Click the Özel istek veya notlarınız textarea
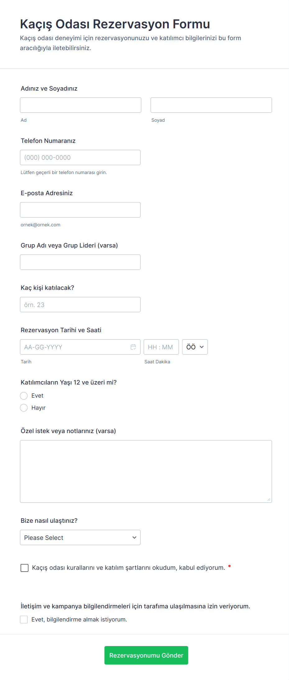 coord(146,471)
